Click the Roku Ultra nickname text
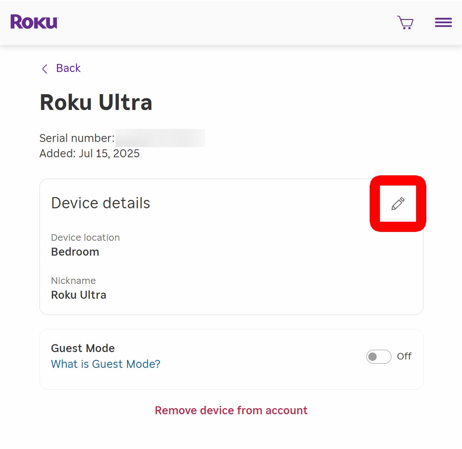This screenshot has width=462, height=449. pyautogui.click(x=78, y=295)
